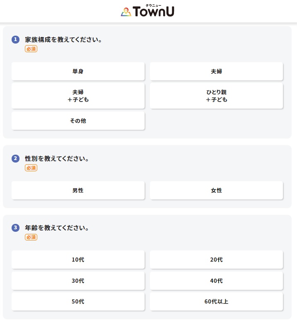Select the 50代 age button
Screen dimensions: 297x323
point(78,301)
